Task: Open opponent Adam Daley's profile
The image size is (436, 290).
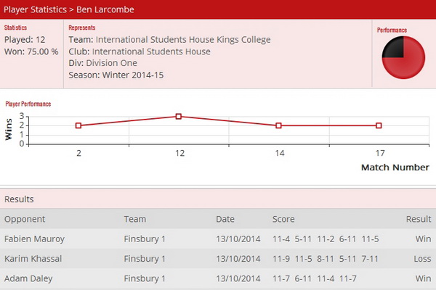Action: coord(28,278)
